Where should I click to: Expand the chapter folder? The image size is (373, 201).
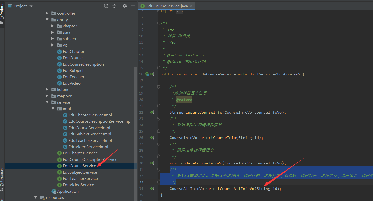(x=53, y=26)
